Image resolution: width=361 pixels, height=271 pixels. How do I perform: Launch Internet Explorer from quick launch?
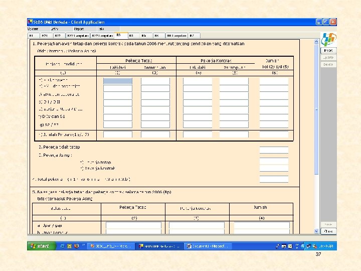pyautogui.click(x=62, y=246)
